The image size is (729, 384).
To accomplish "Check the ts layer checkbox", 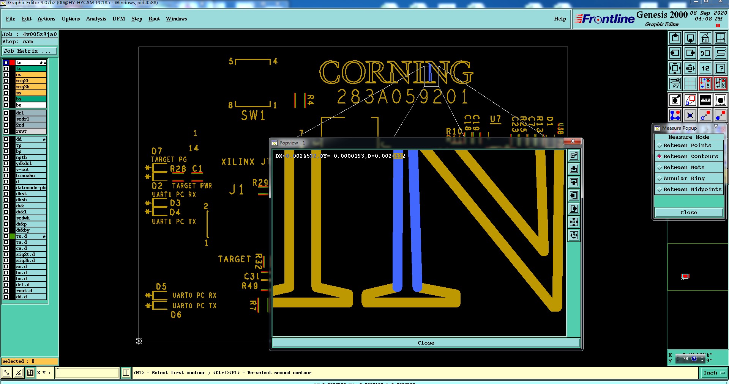I will (x=6, y=69).
